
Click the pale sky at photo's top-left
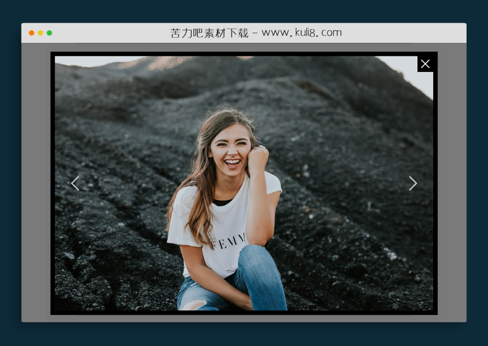pos(83,61)
